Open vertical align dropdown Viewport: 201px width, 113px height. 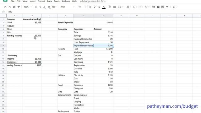135,7
